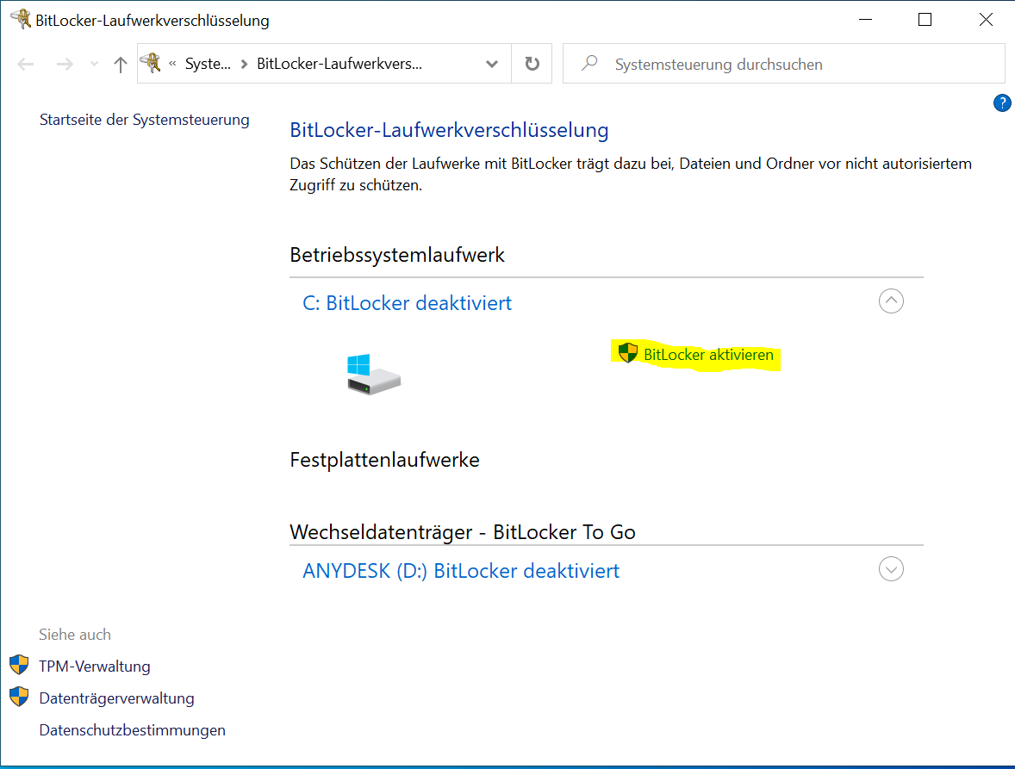Screen dimensions: 1015x769
Task: Open 'Datenträgerverwaltung' link
Action: click(x=116, y=698)
